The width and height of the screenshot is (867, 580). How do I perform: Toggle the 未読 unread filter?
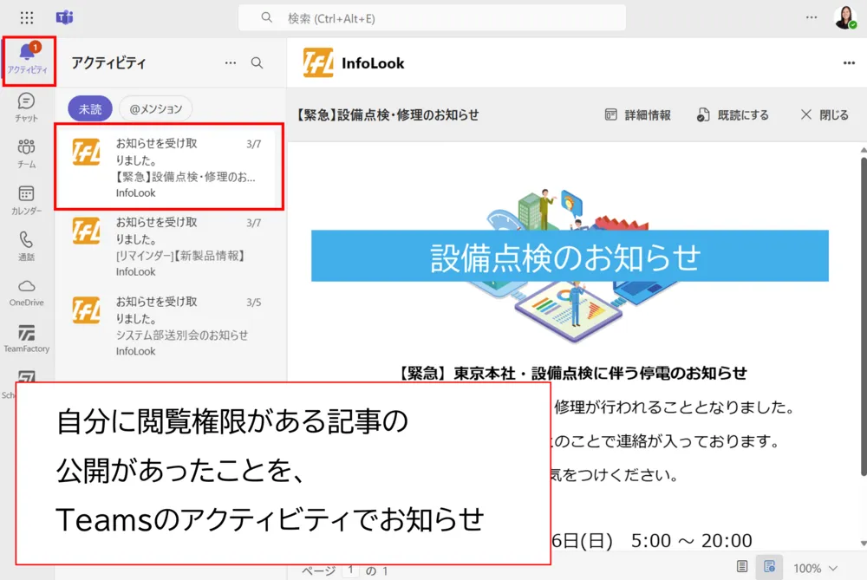[x=90, y=109]
